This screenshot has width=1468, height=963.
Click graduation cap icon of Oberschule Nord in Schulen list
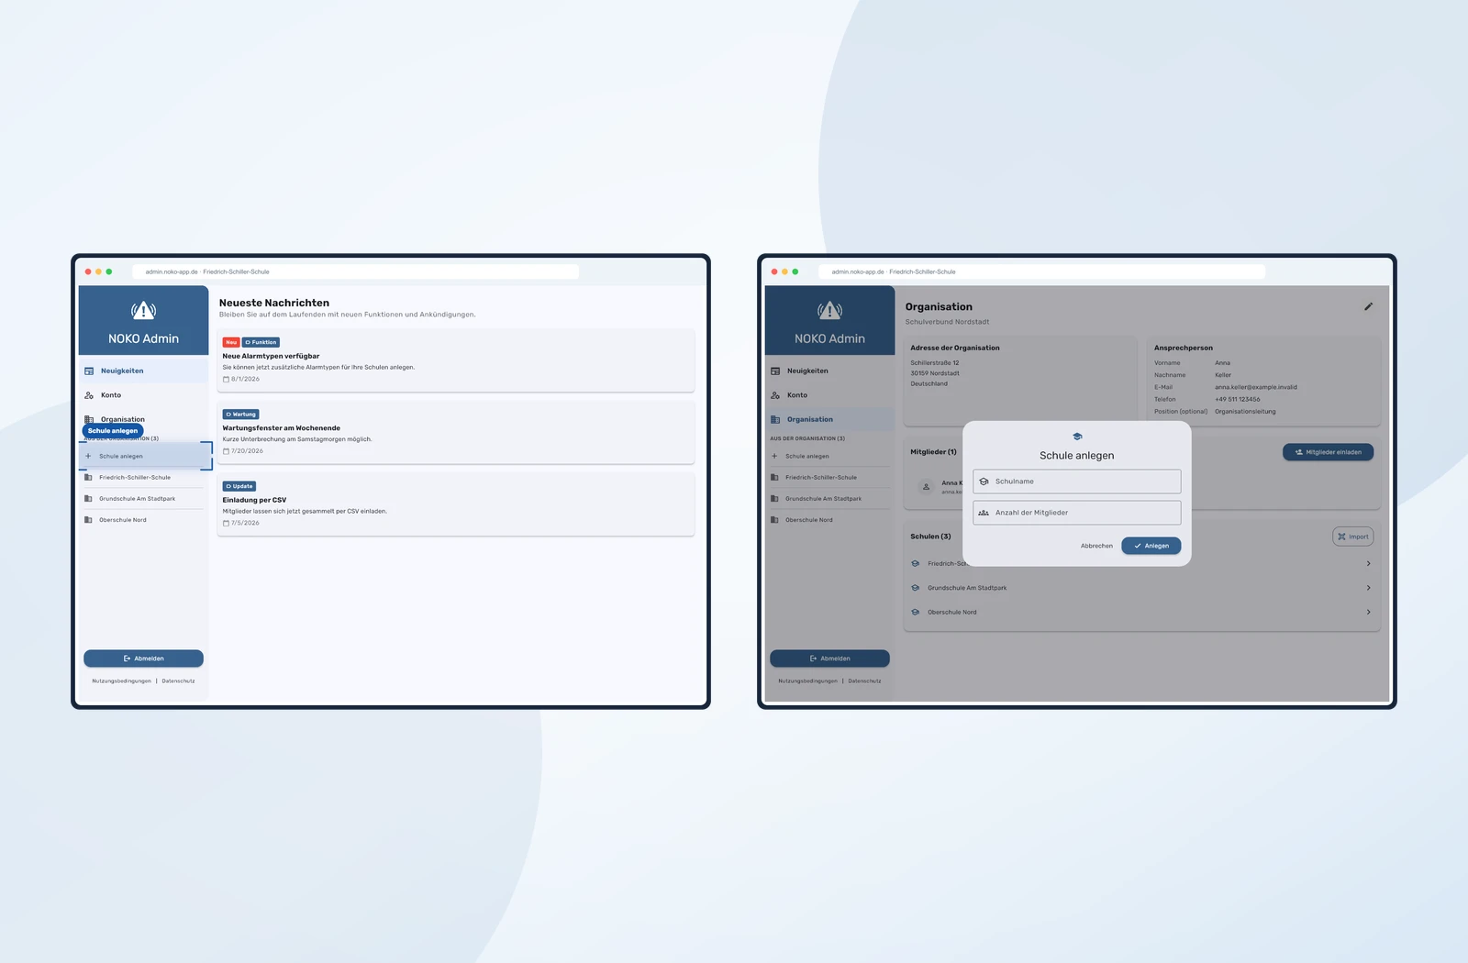click(x=915, y=612)
